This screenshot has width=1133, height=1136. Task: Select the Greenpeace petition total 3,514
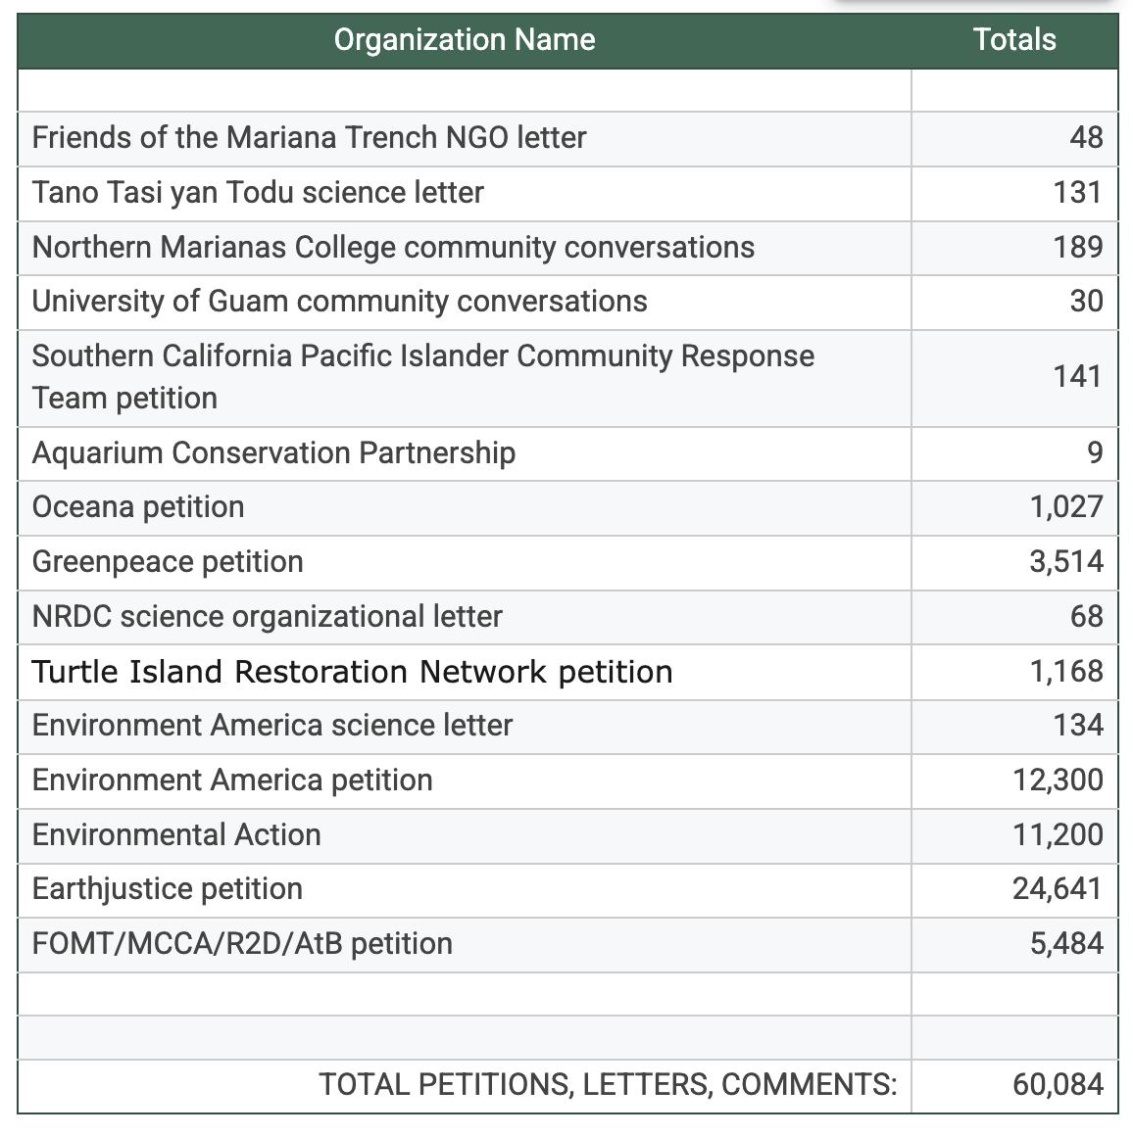pos(1065,562)
